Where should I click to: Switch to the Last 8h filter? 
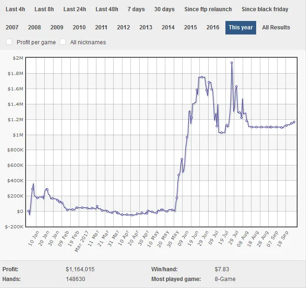[44, 9]
